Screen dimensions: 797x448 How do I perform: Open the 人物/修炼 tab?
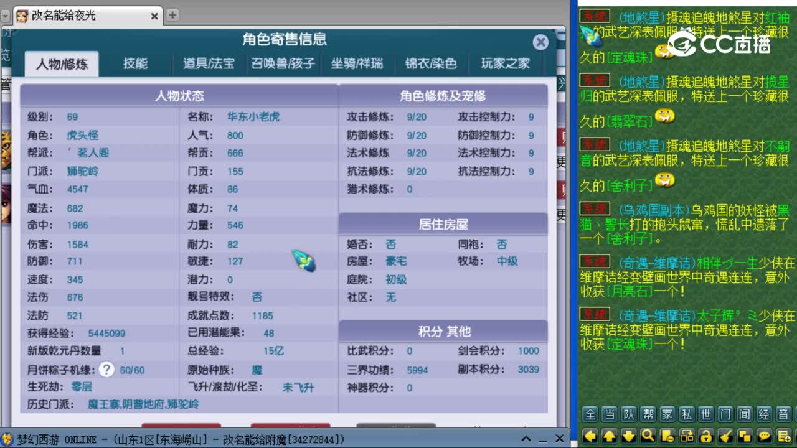coord(62,63)
